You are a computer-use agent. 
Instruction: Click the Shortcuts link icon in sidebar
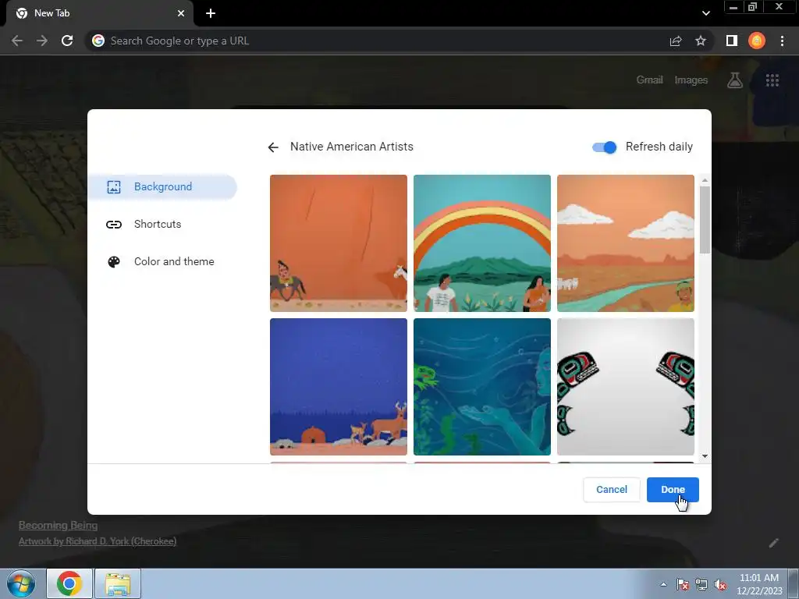[x=114, y=225]
